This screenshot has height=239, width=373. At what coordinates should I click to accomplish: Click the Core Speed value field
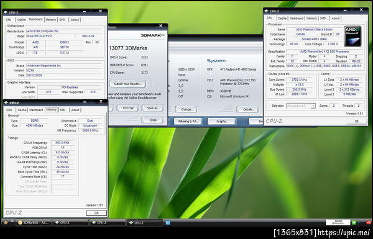[x=300, y=79]
